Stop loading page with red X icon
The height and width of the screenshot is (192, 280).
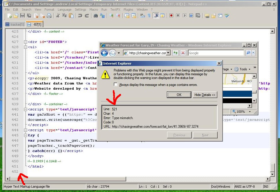pos(183,53)
